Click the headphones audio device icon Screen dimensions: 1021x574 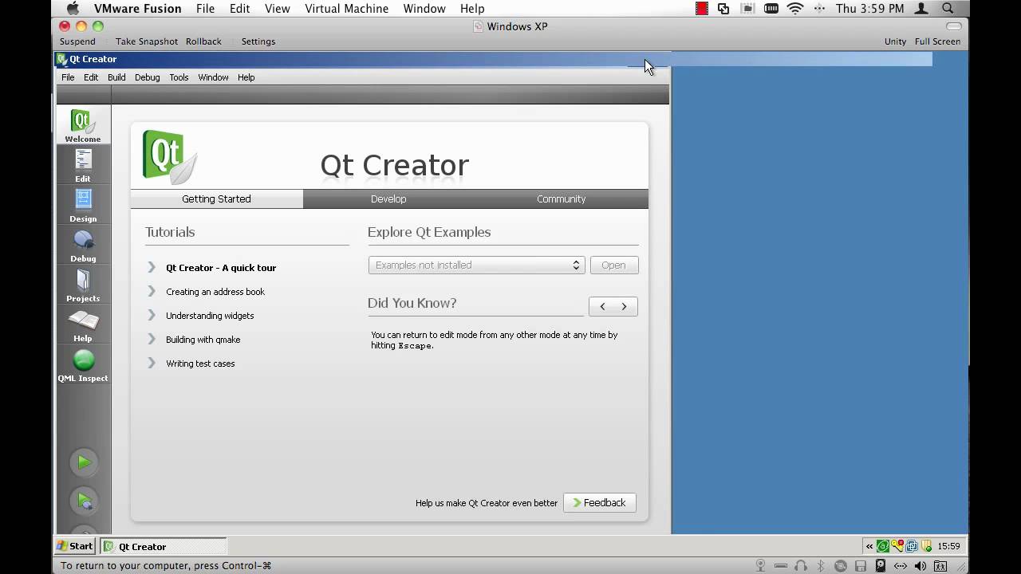coord(801,565)
